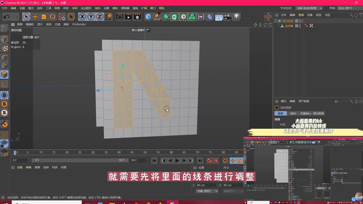Open the Spline Pen tool

(x=157, y=17)
